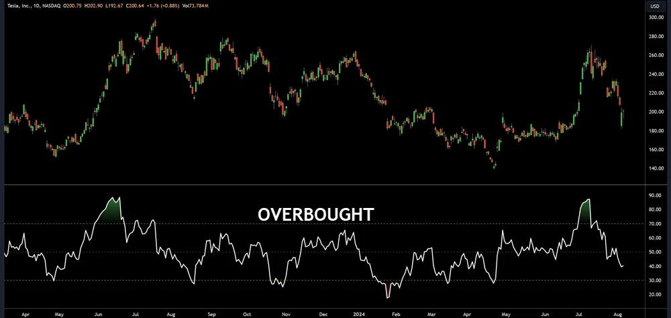The image size is (671, 318).
Task: Click the 140.00 price axis label
Action: (658, 168)
